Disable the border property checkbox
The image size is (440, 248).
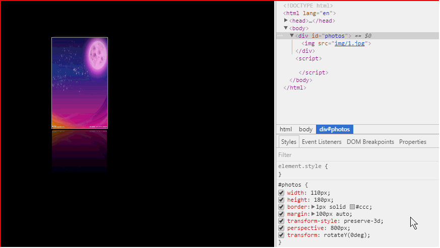point(281,207)
